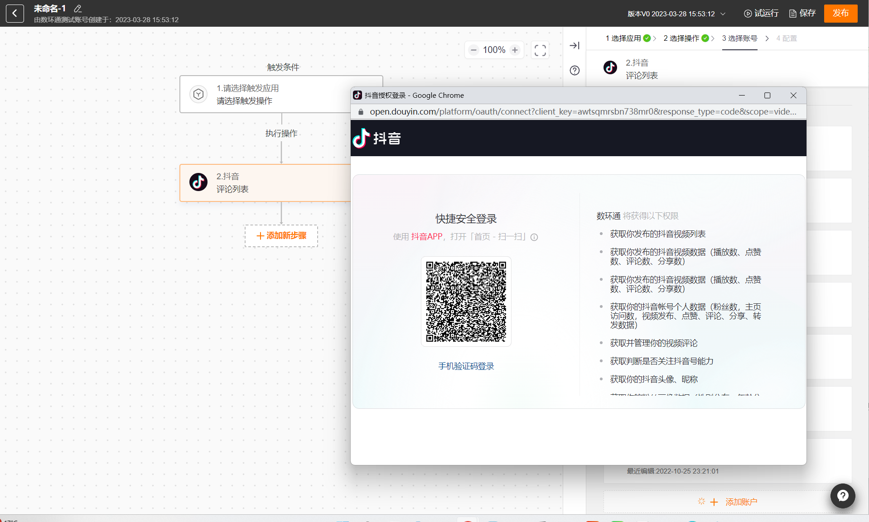The height and width of the screenshot is (522, 869).
Task: Click 试运行 to test run the flow
Action: pyautogui.click(x=761, y=14)
